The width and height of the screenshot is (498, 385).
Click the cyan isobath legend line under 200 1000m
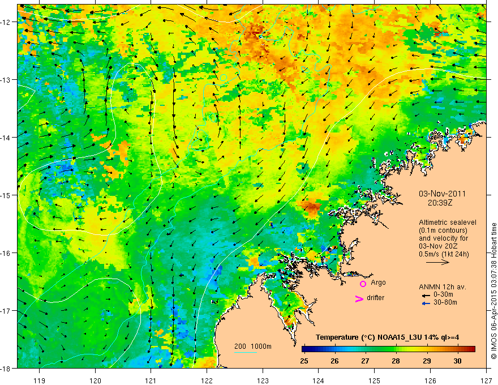click(x=246, y=352)
